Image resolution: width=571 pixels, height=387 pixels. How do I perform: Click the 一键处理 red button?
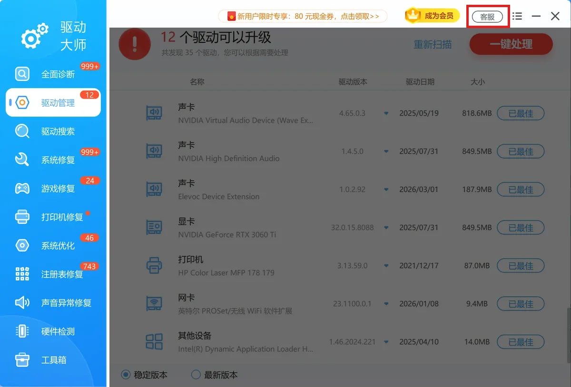511,44
